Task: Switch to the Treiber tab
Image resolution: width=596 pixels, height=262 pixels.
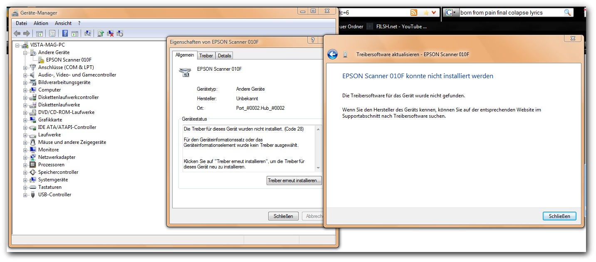Action: [206, 56]
